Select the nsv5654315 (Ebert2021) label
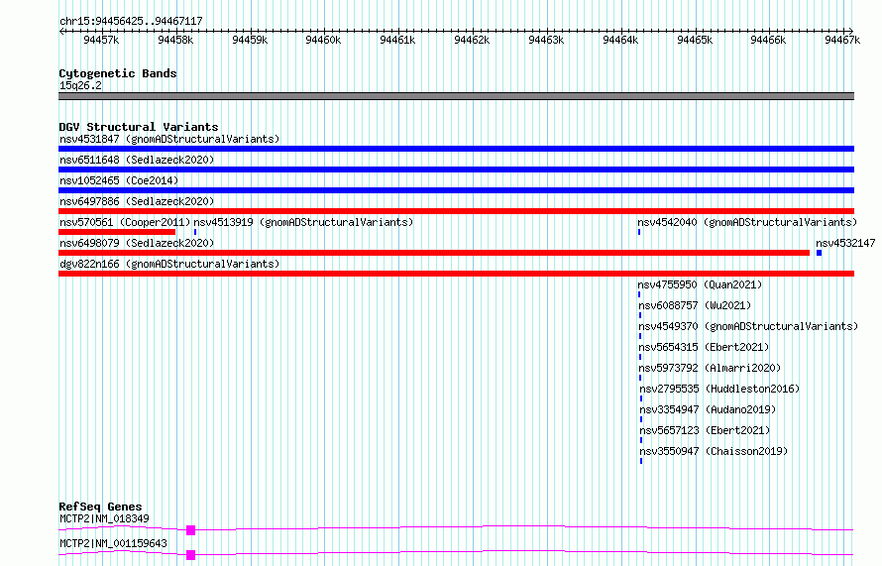882x566 pixels. 704,347
